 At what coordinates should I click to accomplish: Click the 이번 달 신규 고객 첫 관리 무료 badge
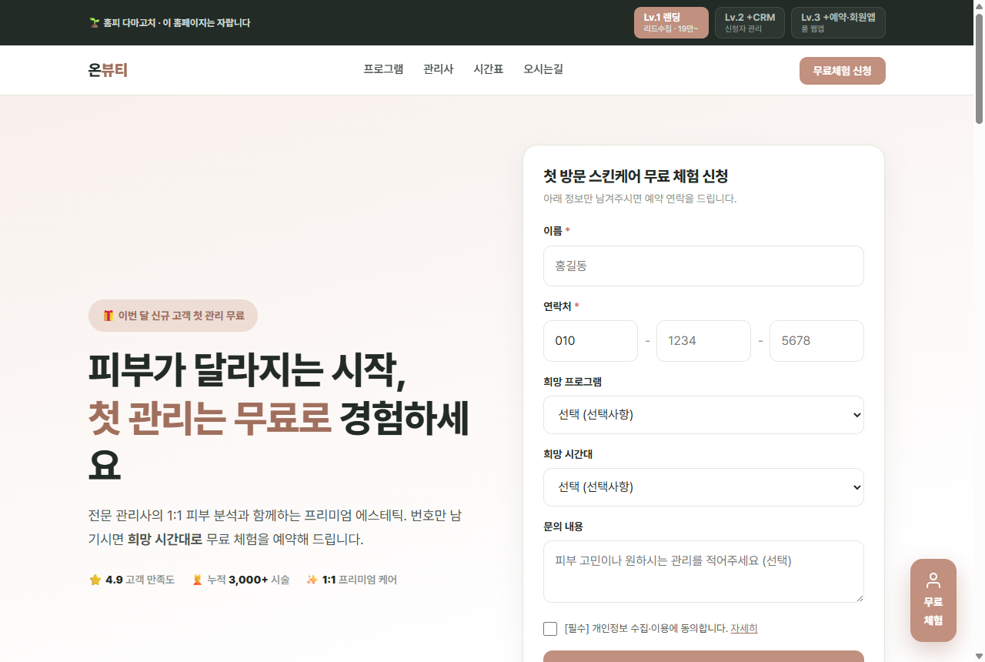coord(173,316)
